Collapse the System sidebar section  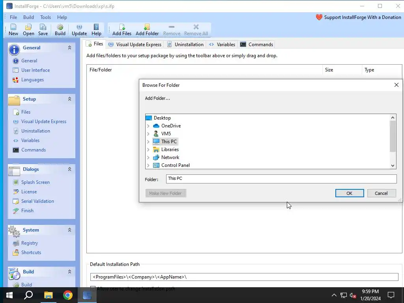(69, 230)
